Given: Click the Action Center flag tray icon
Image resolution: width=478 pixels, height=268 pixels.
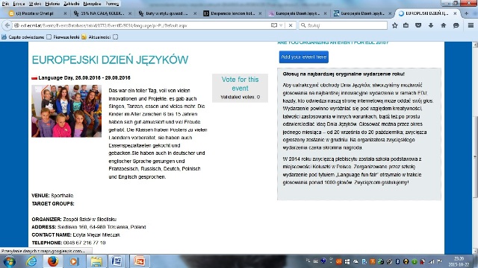Looking at the screenshot, I should coord(439,261).
